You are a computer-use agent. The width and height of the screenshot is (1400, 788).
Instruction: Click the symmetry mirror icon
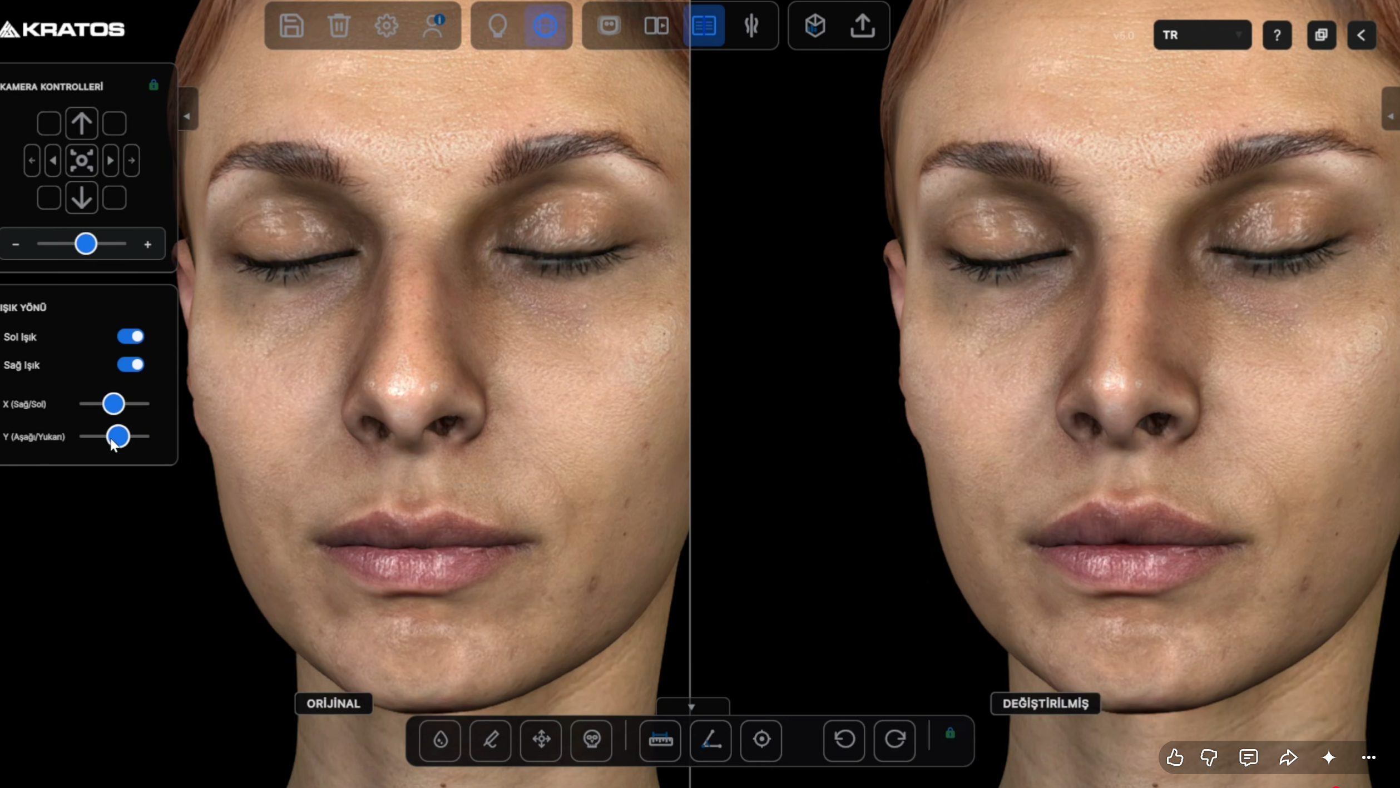[751, 26]
